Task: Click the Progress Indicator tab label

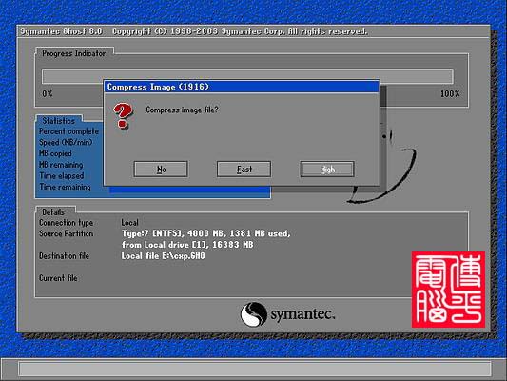Action: point(74,53)
